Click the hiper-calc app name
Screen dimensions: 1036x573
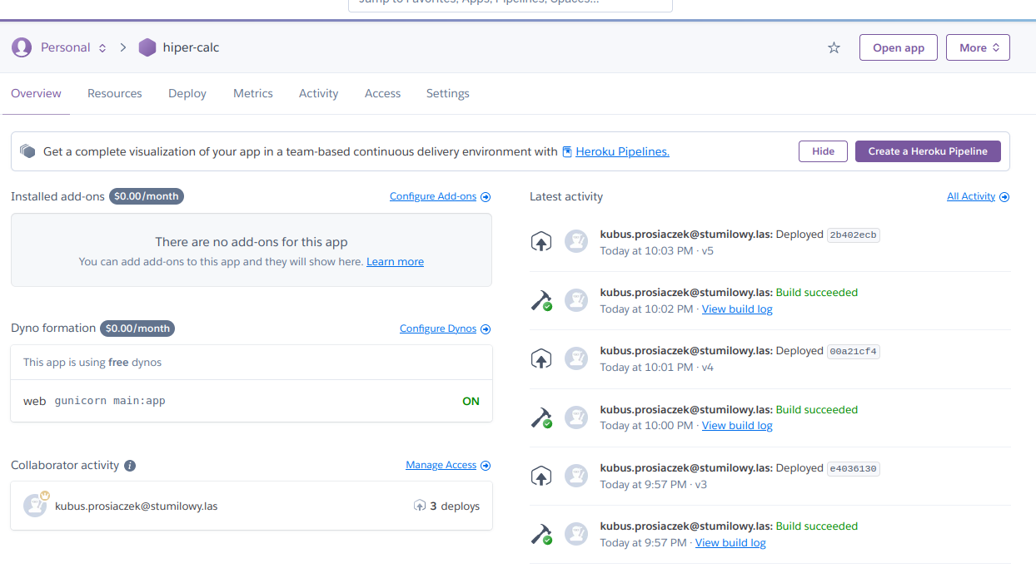click(x=191, y=47)
